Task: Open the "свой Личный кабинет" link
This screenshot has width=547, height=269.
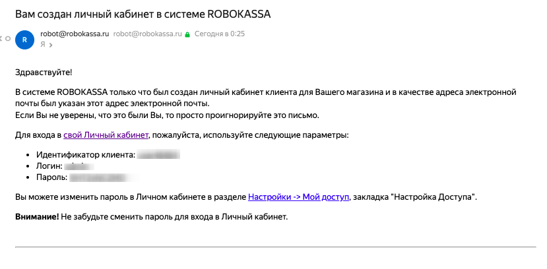Action: pyautogui.click(x=106, y=135)
